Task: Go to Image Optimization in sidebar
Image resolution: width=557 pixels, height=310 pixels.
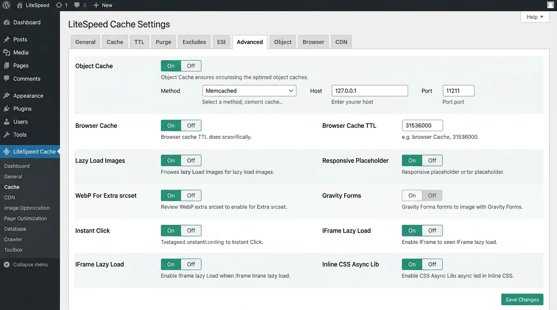Action: click(27, 208)
